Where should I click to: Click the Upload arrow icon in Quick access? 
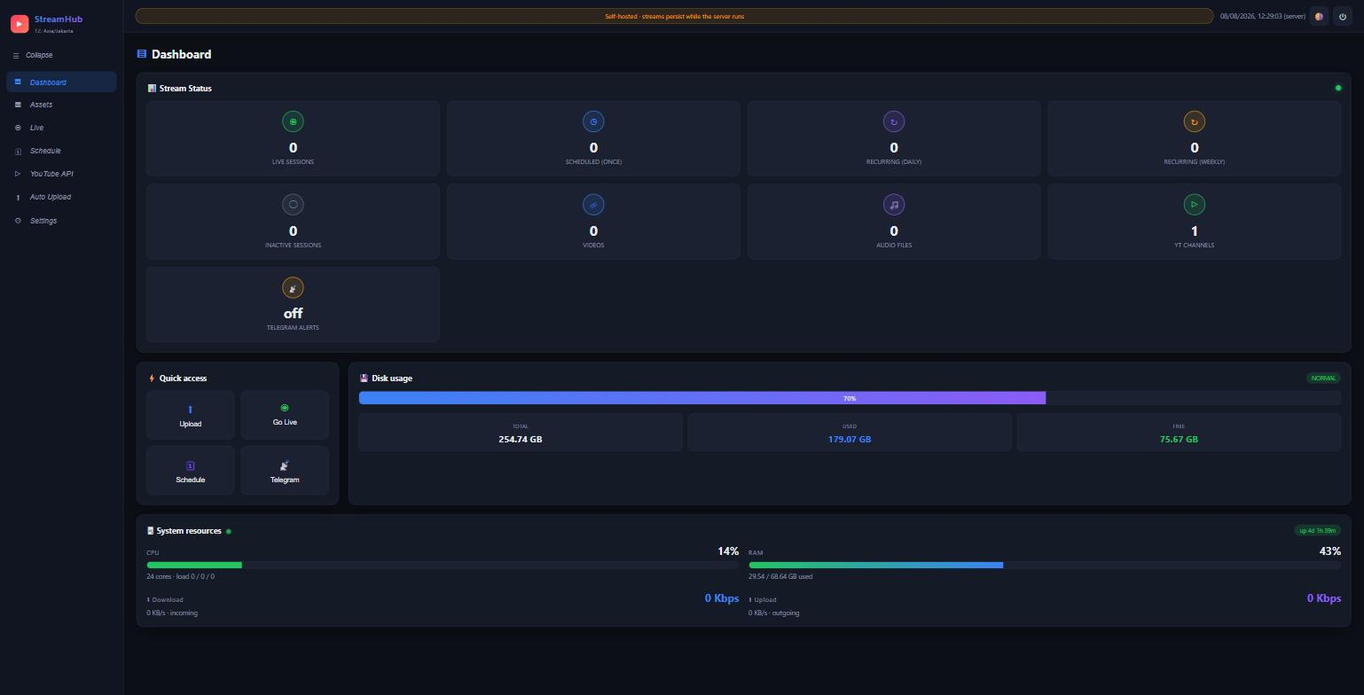pyautogui.click(x=191, y=409)
